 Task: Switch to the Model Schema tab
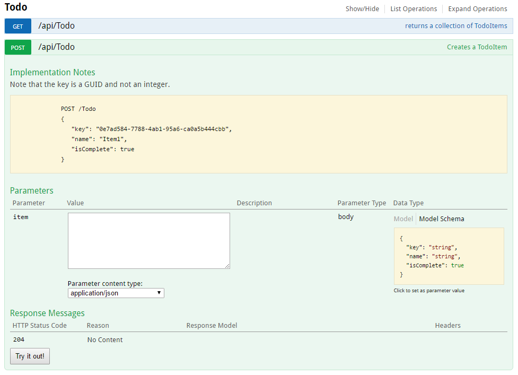[x=441, y=219]
